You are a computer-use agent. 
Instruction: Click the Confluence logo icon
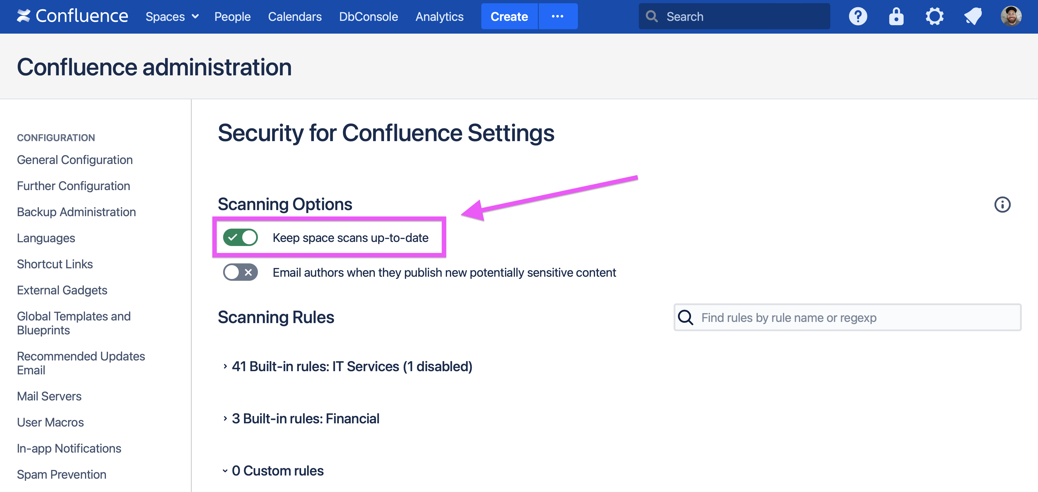[24, 16]
